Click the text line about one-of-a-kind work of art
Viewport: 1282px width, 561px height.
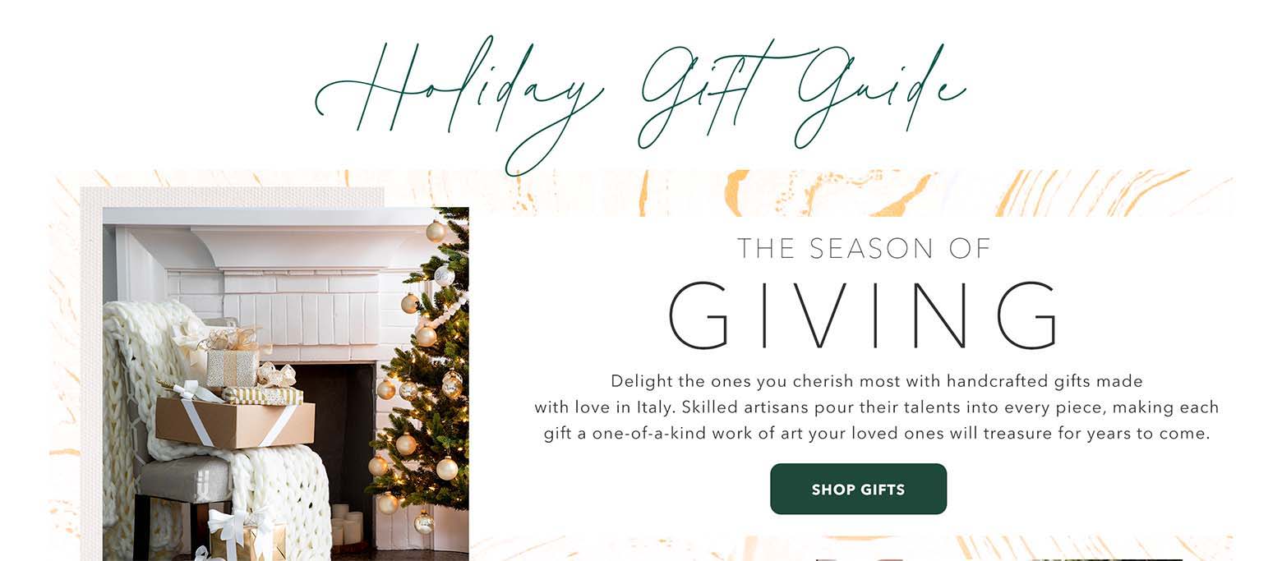pyautogui.click(x=876, y=433)
